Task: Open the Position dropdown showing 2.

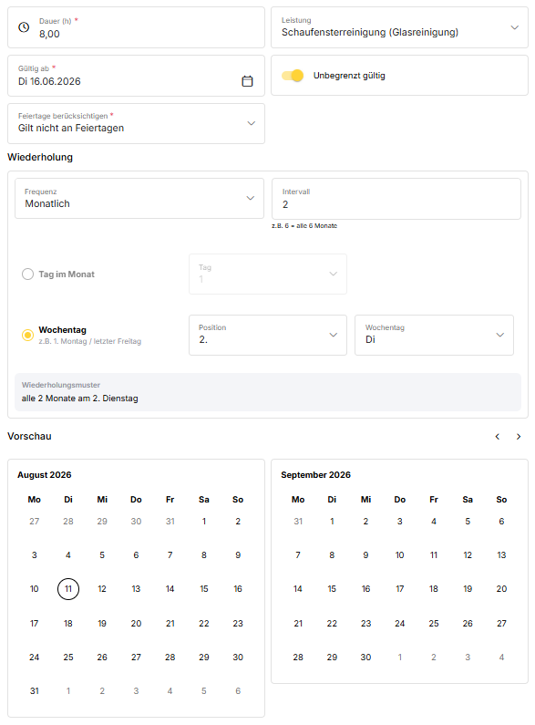Action: 268,336
